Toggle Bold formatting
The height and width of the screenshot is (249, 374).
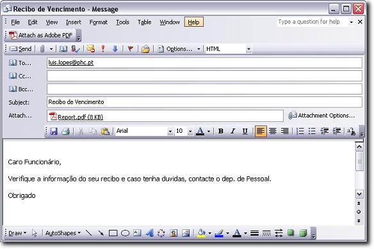pyautogui.click(x=221, y=131)
